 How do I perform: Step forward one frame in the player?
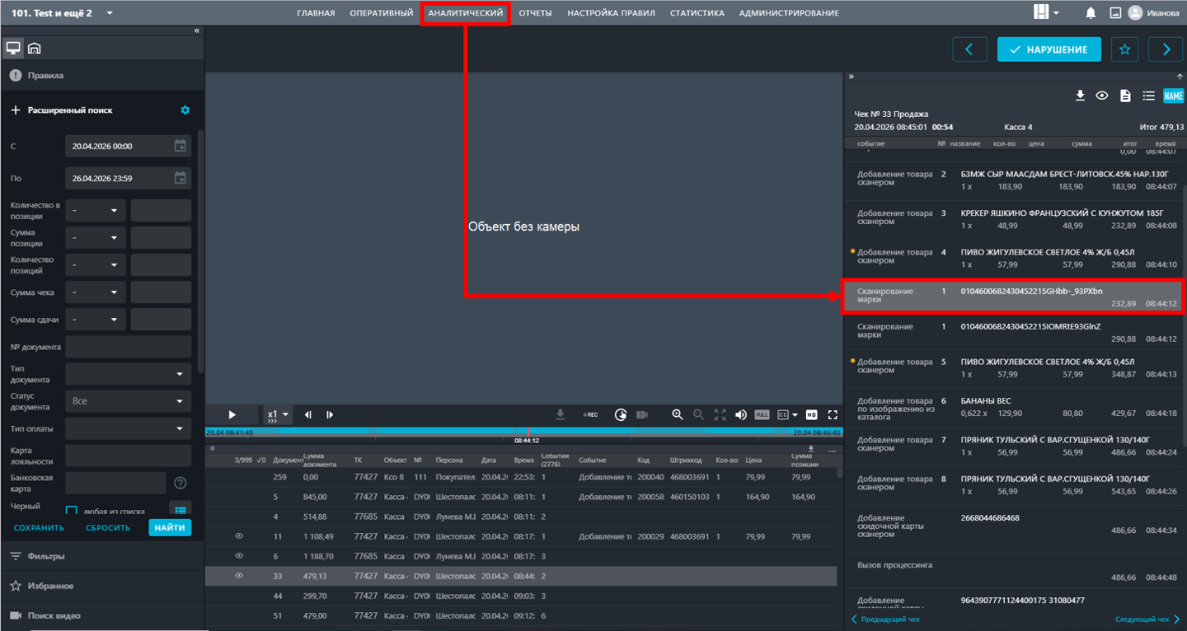tap(330, 414)
